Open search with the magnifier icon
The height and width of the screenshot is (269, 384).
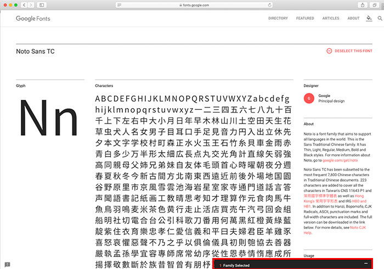[380, 18]
